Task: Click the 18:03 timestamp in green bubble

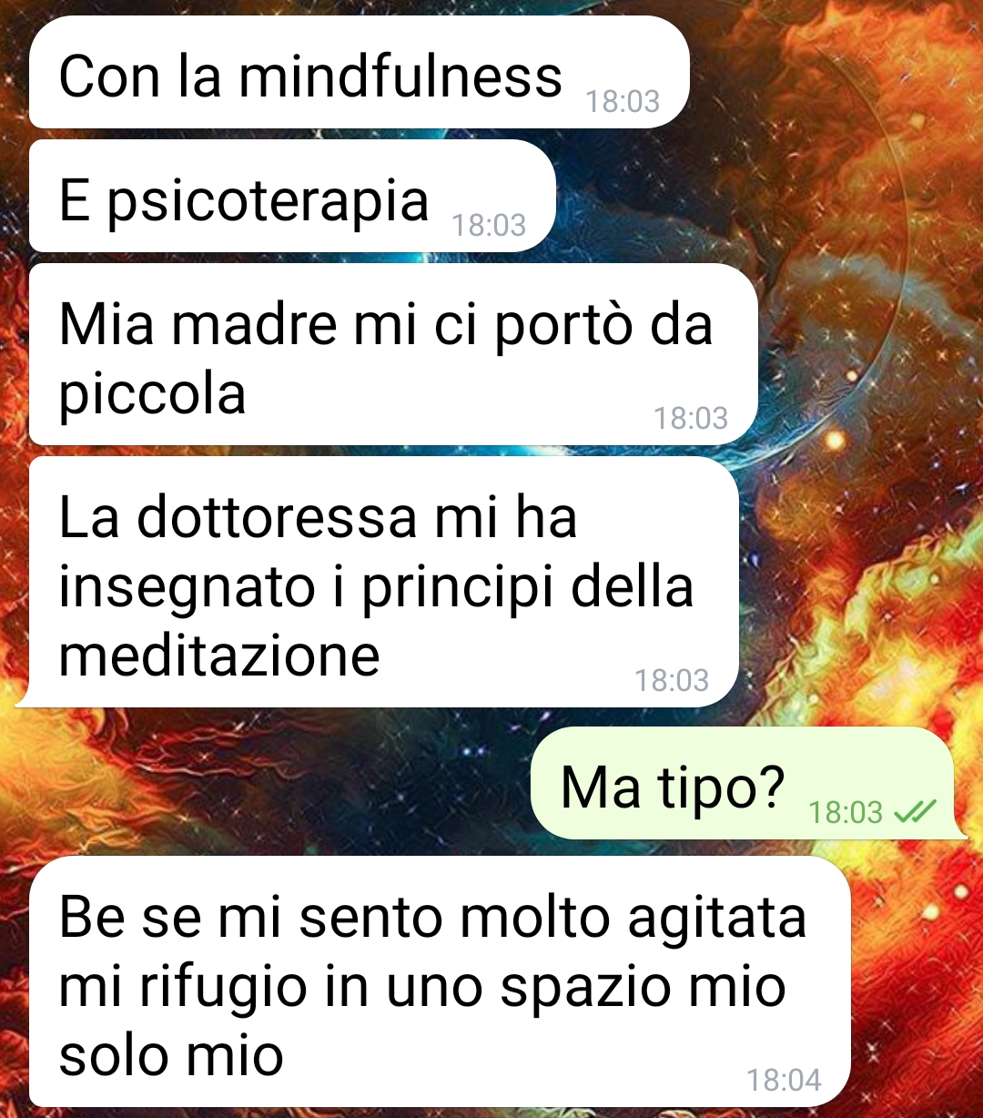Action: point(846,811)
